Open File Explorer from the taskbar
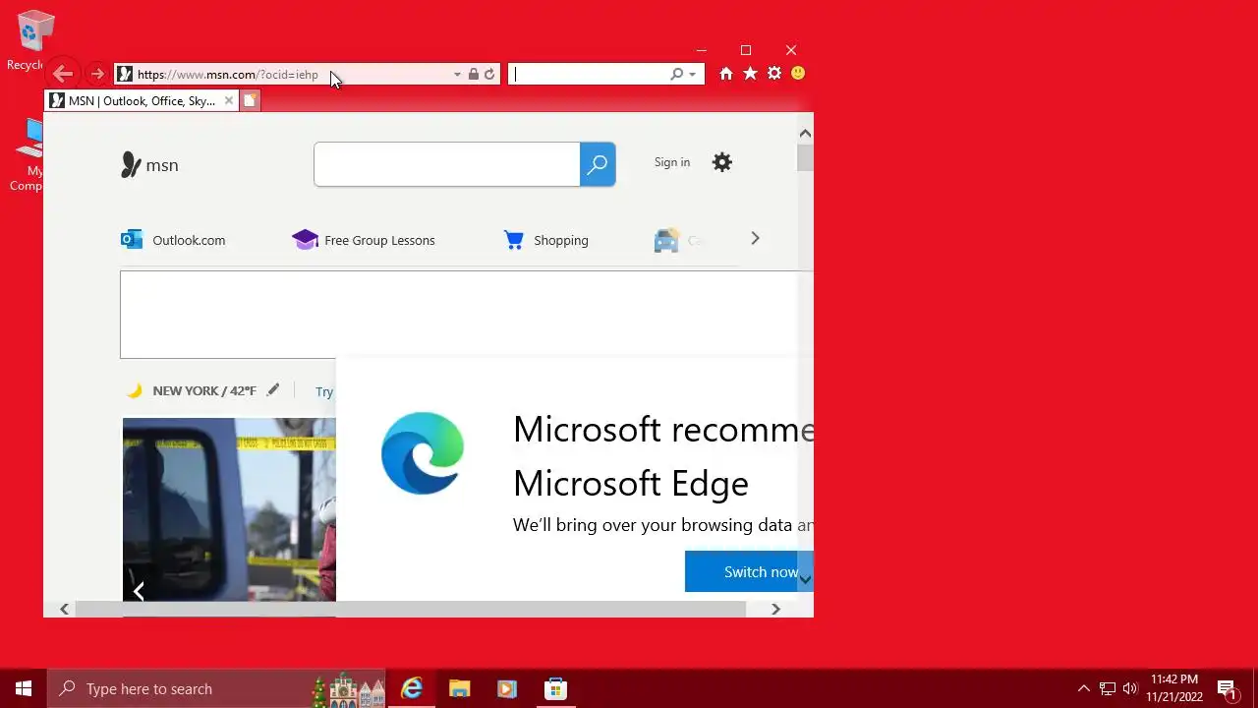The height and width of the screenshot is (708, 1258). pyautogui.click(x=459, y=689)
